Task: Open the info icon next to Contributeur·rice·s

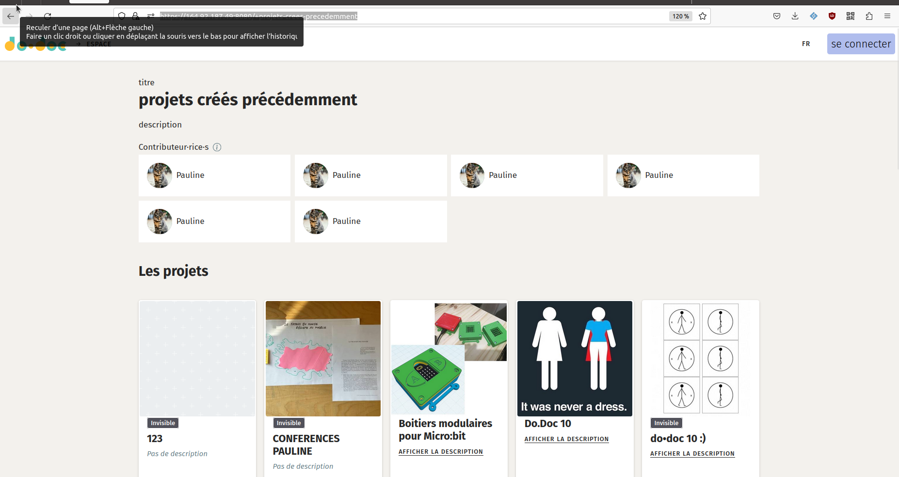Action: pyautogui.click(x=217, y=147)
